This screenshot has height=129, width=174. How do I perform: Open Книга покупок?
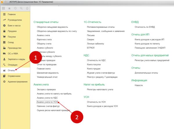94,64
